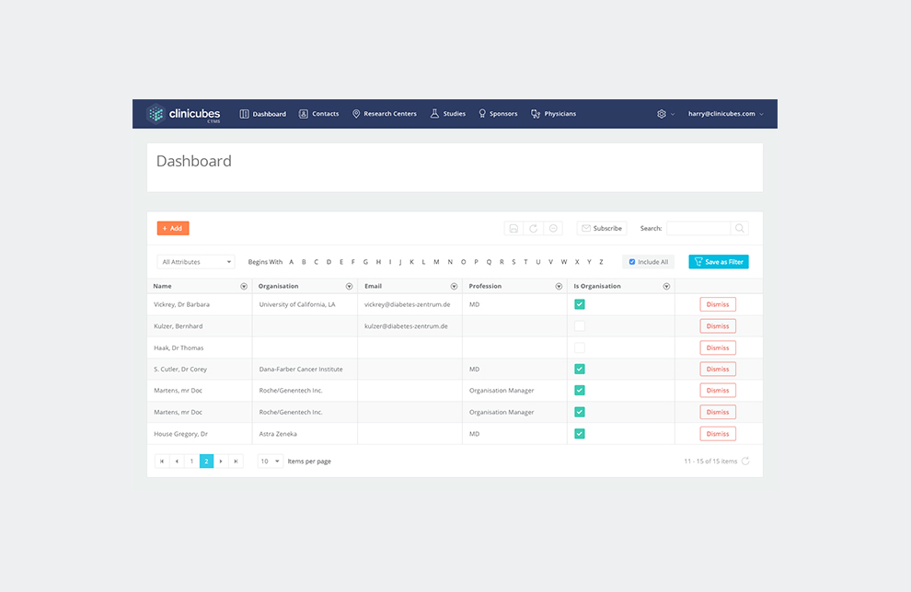
Task: Toggle the Include All checkbox
Action: (632, 262)
